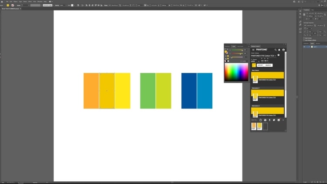This screenshot has height=184, width=327.
Task: Open the File menu
Action: 7,1
